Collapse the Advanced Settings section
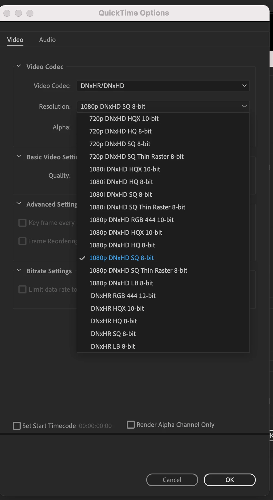This screenshot has width=273, height=500. click(19, 204)
